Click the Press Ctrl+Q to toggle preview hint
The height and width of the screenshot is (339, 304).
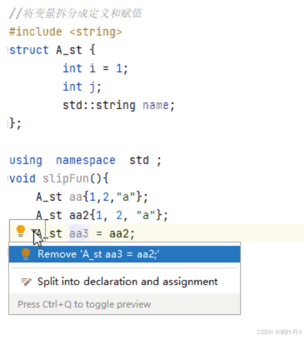pos(84,304)
